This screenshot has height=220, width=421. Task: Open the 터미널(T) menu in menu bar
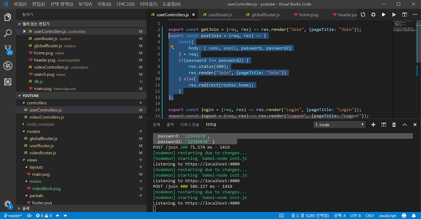tap(148, 4)
